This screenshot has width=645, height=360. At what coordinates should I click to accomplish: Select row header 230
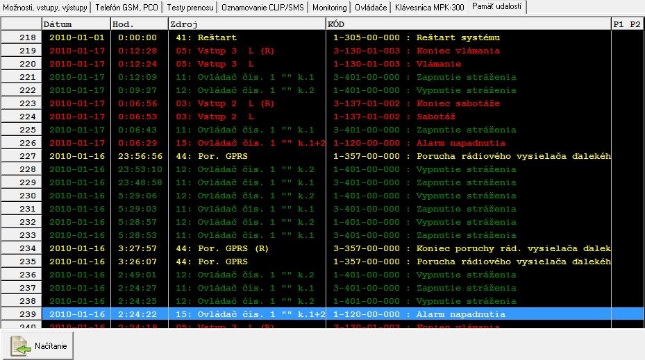(x=22, y=195)
